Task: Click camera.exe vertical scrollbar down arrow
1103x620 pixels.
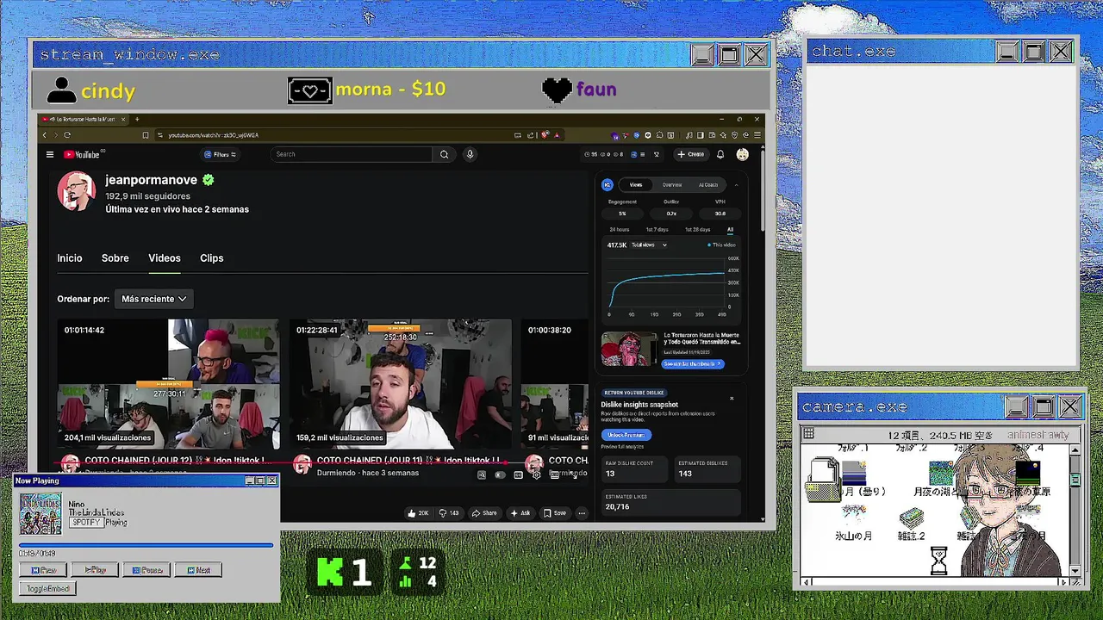Action: (x=1075, y=571)
